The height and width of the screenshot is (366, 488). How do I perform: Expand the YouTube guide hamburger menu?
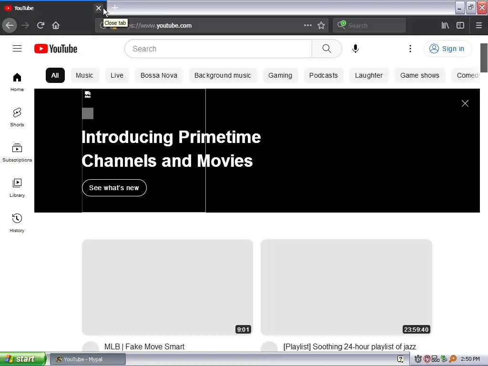(17, 49)
